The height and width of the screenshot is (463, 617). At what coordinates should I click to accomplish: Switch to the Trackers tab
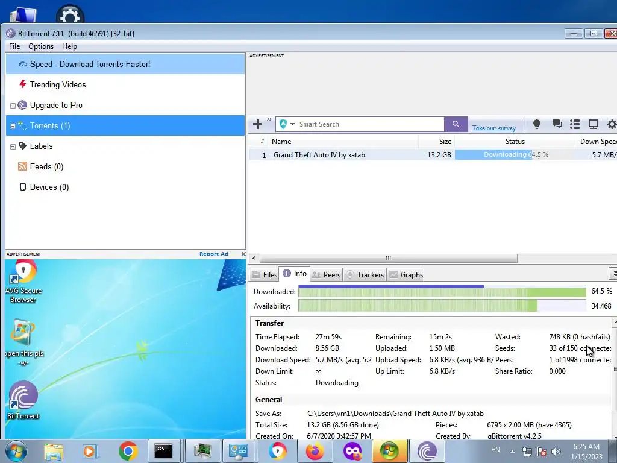click(x=365, y=274)
